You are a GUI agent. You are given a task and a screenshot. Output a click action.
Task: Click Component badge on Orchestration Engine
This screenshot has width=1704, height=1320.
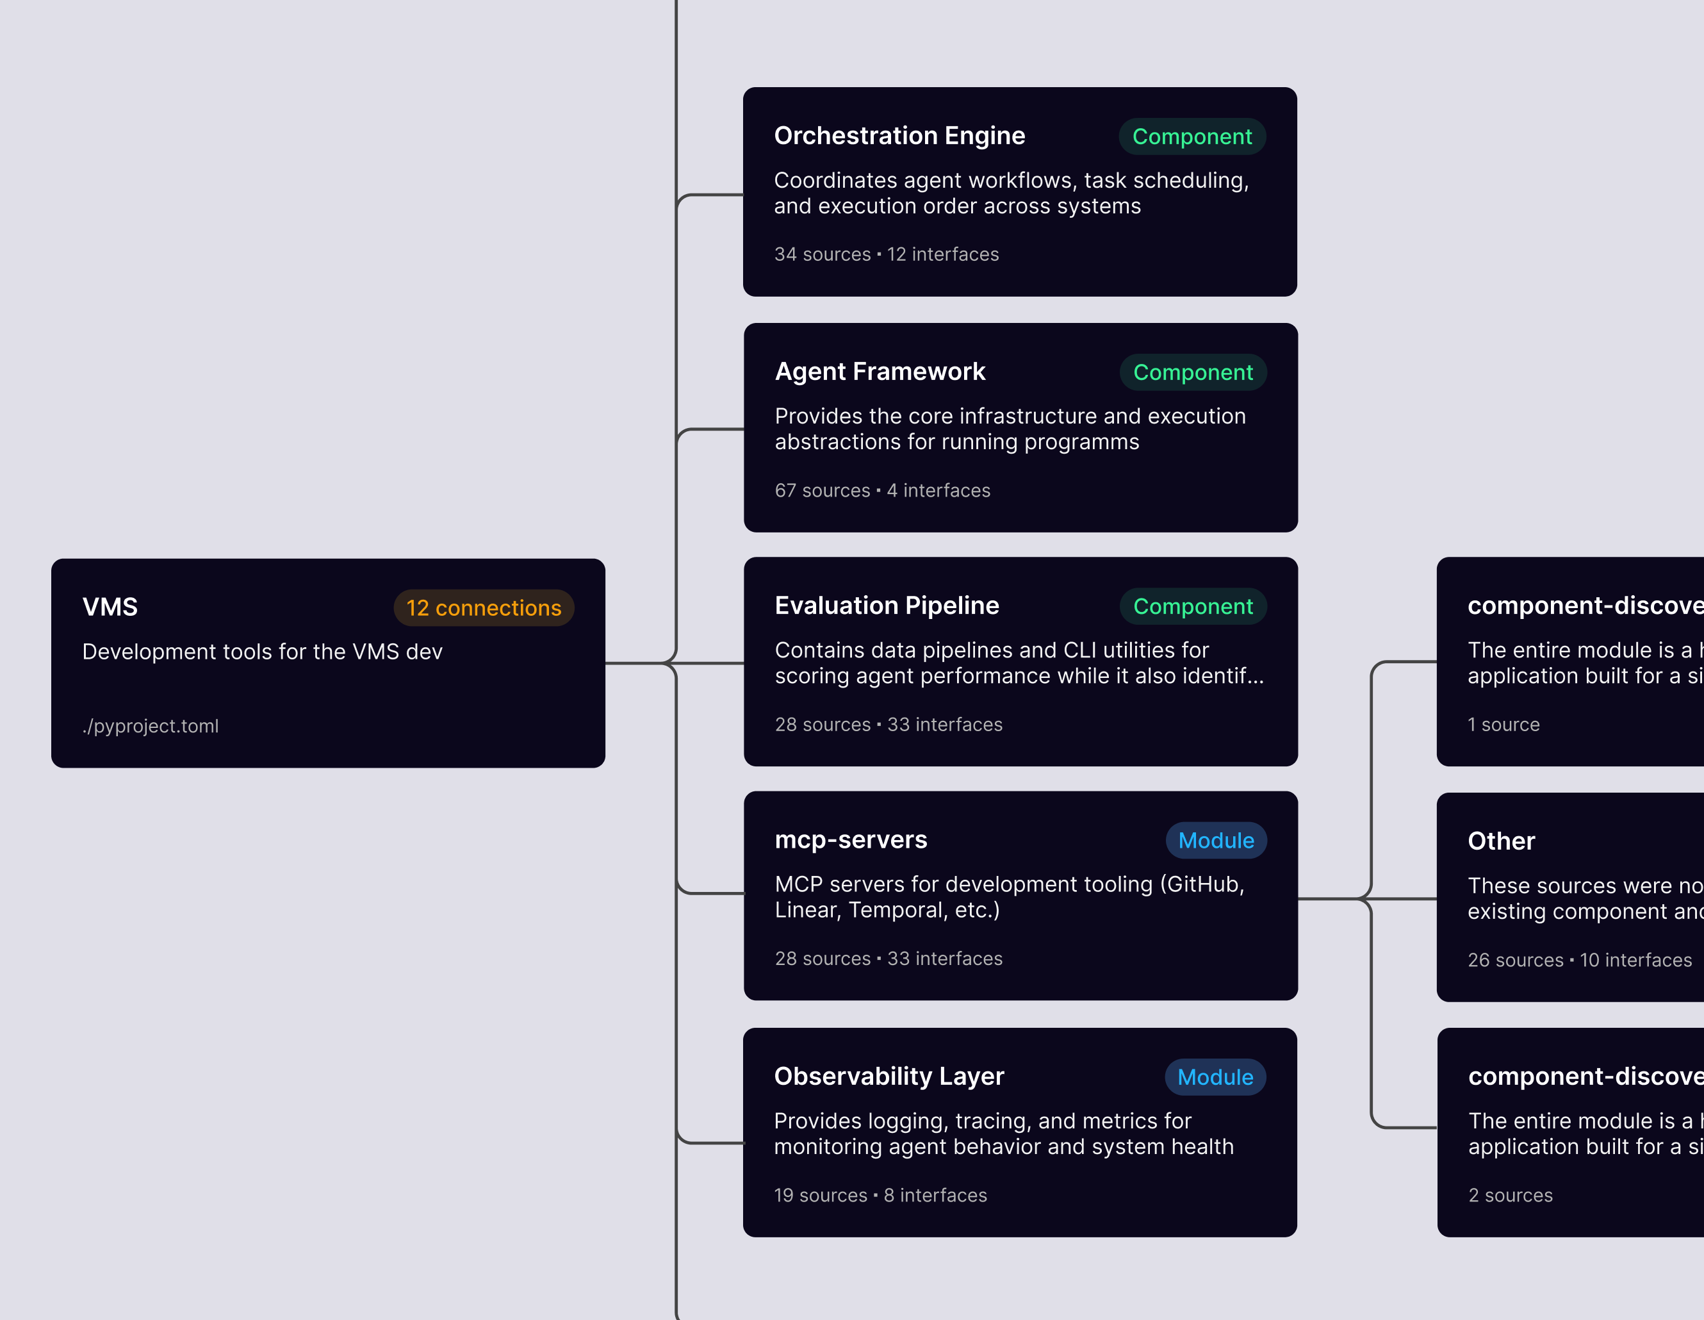(1192, 136)
